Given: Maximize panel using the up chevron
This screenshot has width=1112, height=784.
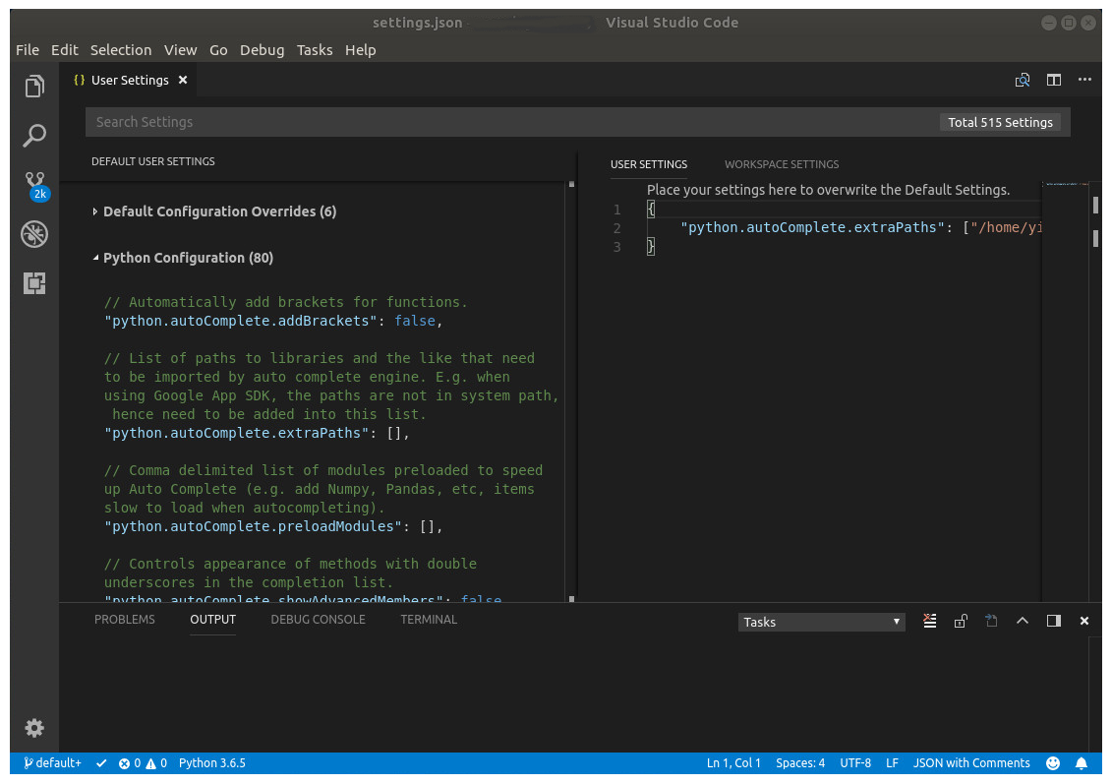Looking at the screenshot, I should (1023, 621).
